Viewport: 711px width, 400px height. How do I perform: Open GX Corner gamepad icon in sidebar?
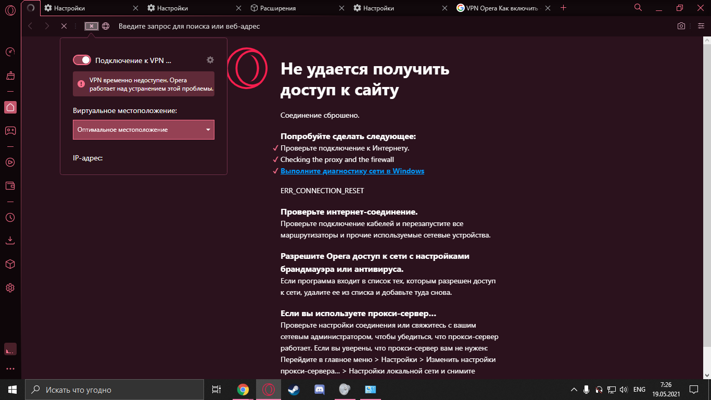pyautogui.click(x=10, y=131)
